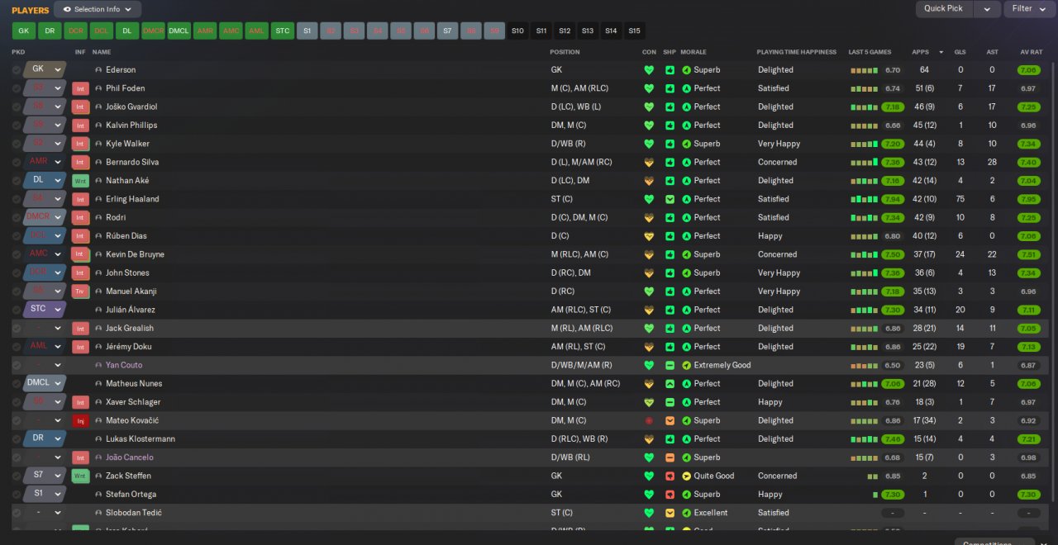Click João Cancelo's match sharpness icon
Viewport: 1058px width, 545px height.
pyautogui.click(x=670, y=457)
